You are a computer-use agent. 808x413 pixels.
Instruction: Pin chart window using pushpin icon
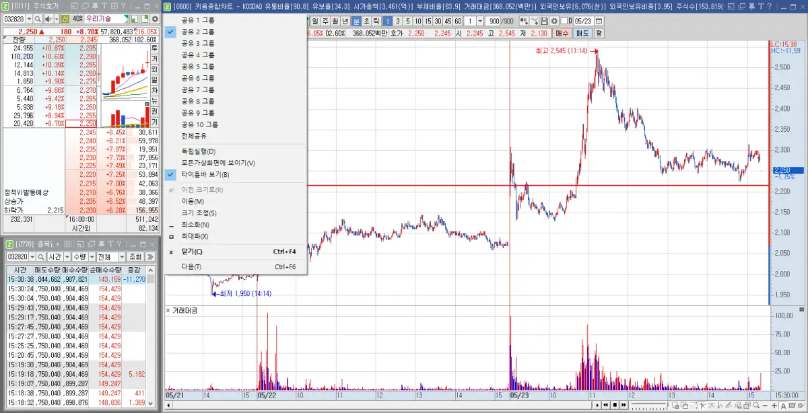click(x=752, y=5)
